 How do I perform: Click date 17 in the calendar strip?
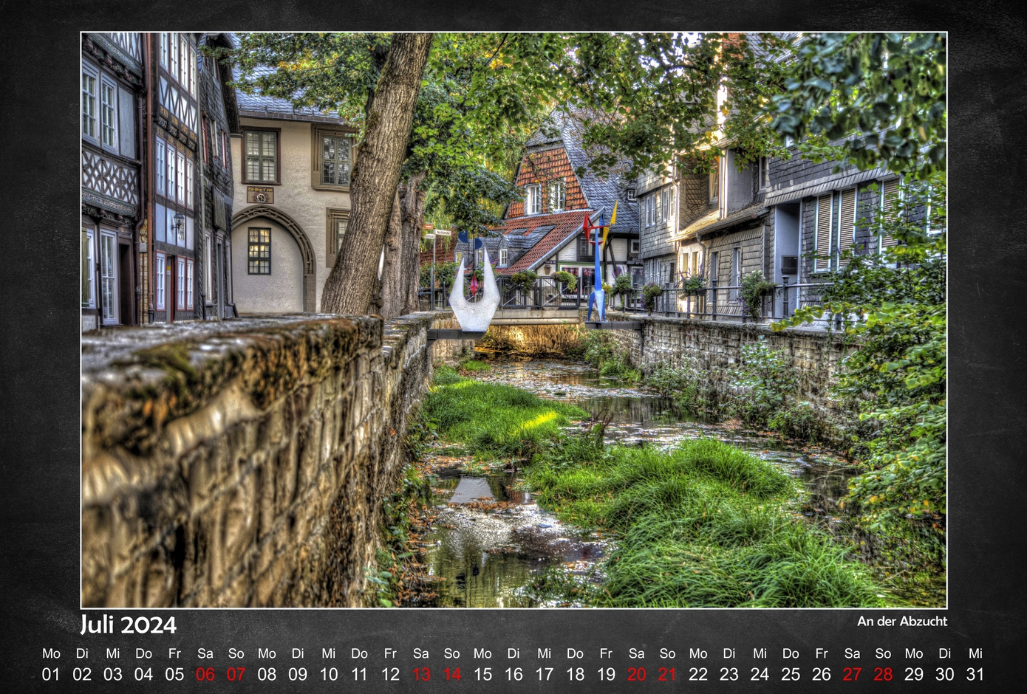(545, 674)
